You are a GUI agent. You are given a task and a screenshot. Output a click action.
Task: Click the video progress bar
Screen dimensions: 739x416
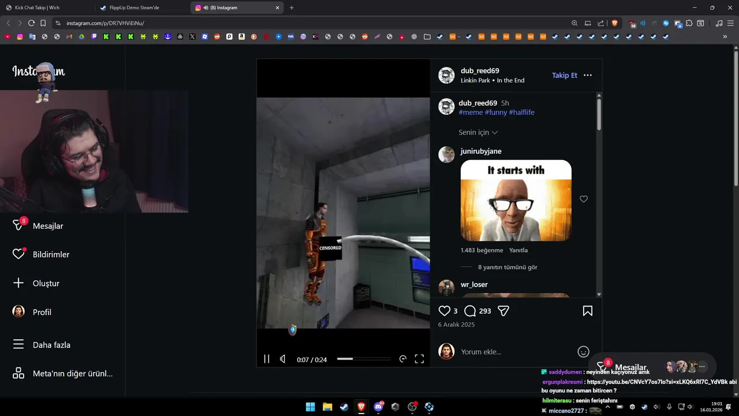coord(364,359)
